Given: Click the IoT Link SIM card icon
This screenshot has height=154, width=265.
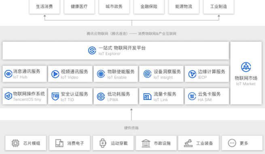Looking at the screenshot, I should tap(147, 97).
